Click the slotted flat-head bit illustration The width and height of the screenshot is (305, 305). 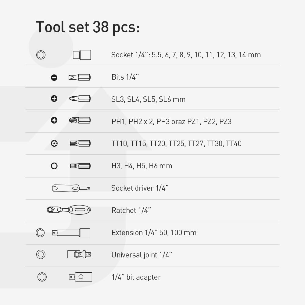[x=80, y=77]
